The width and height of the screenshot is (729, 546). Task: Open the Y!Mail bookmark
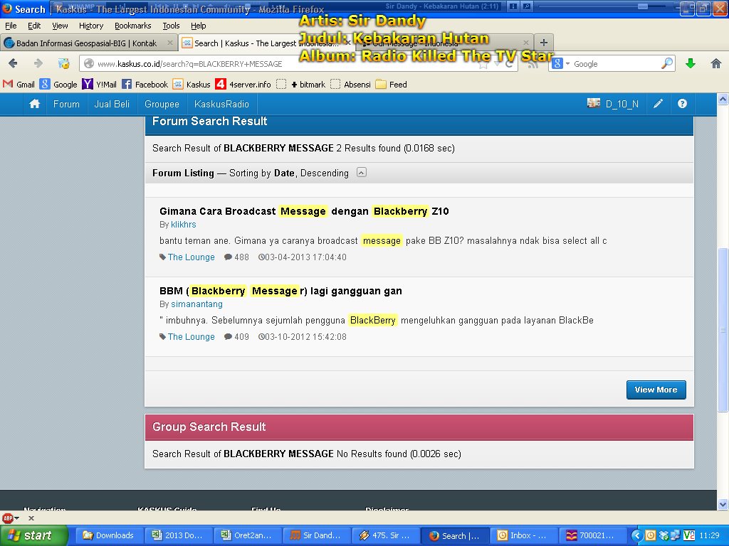coord(99,84)
